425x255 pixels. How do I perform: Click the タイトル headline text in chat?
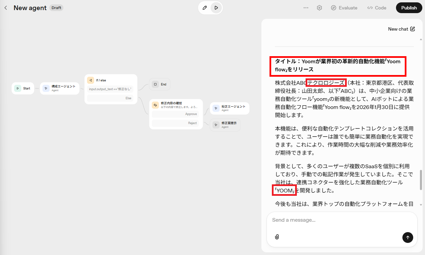(x=338, y=65)
